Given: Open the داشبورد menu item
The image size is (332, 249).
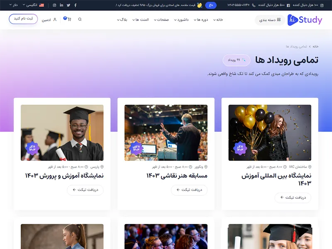Looking at the screenshot, I should (x=181, y=20).
